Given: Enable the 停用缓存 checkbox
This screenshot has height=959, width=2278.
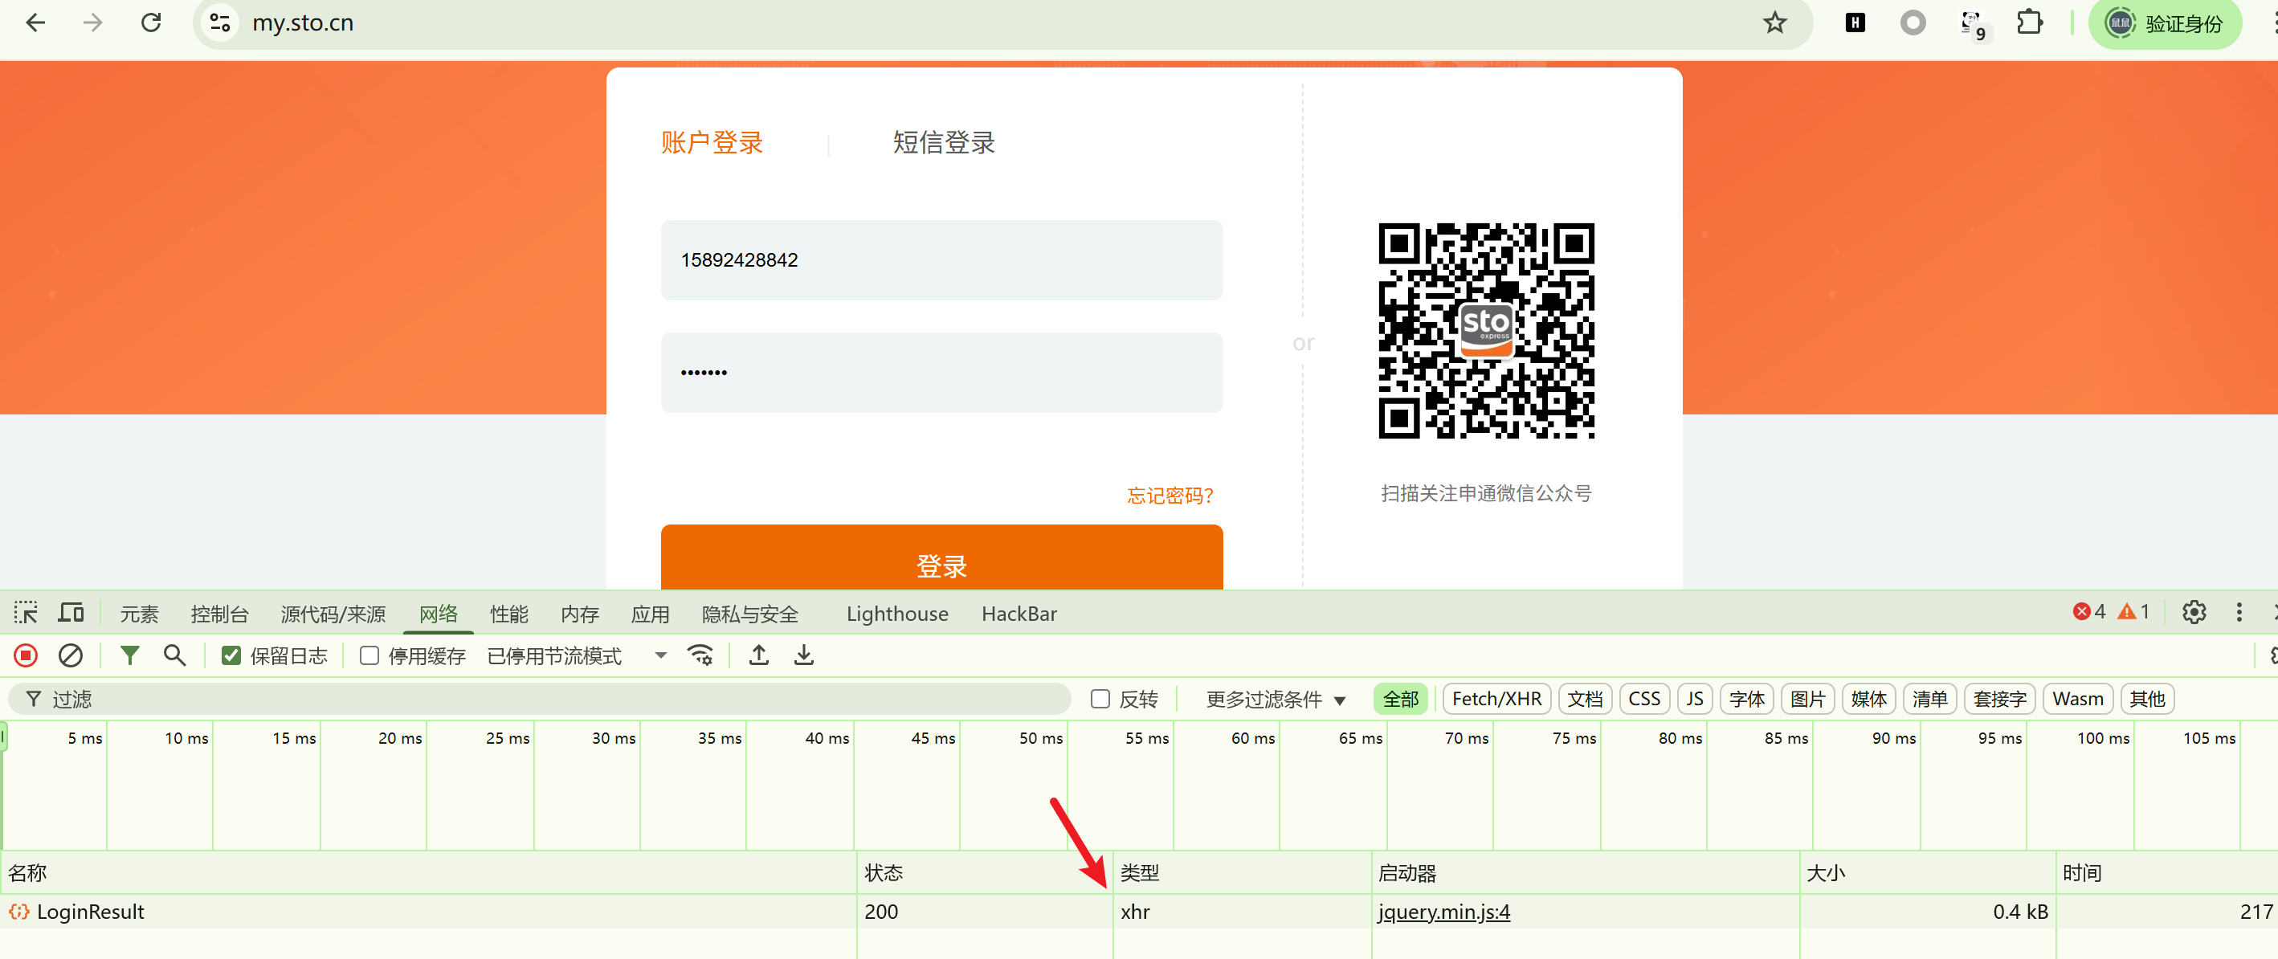Looking at the screenshot, I should (369, 656).
